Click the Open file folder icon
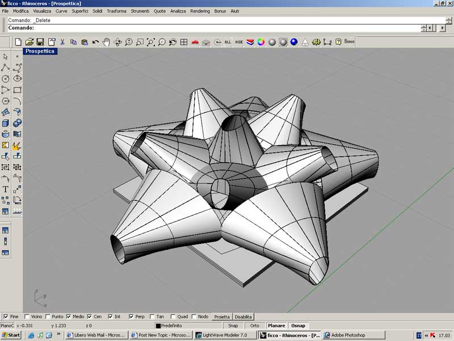The width and height of the screenshot is (454, 341). click(x=29, y=42)
